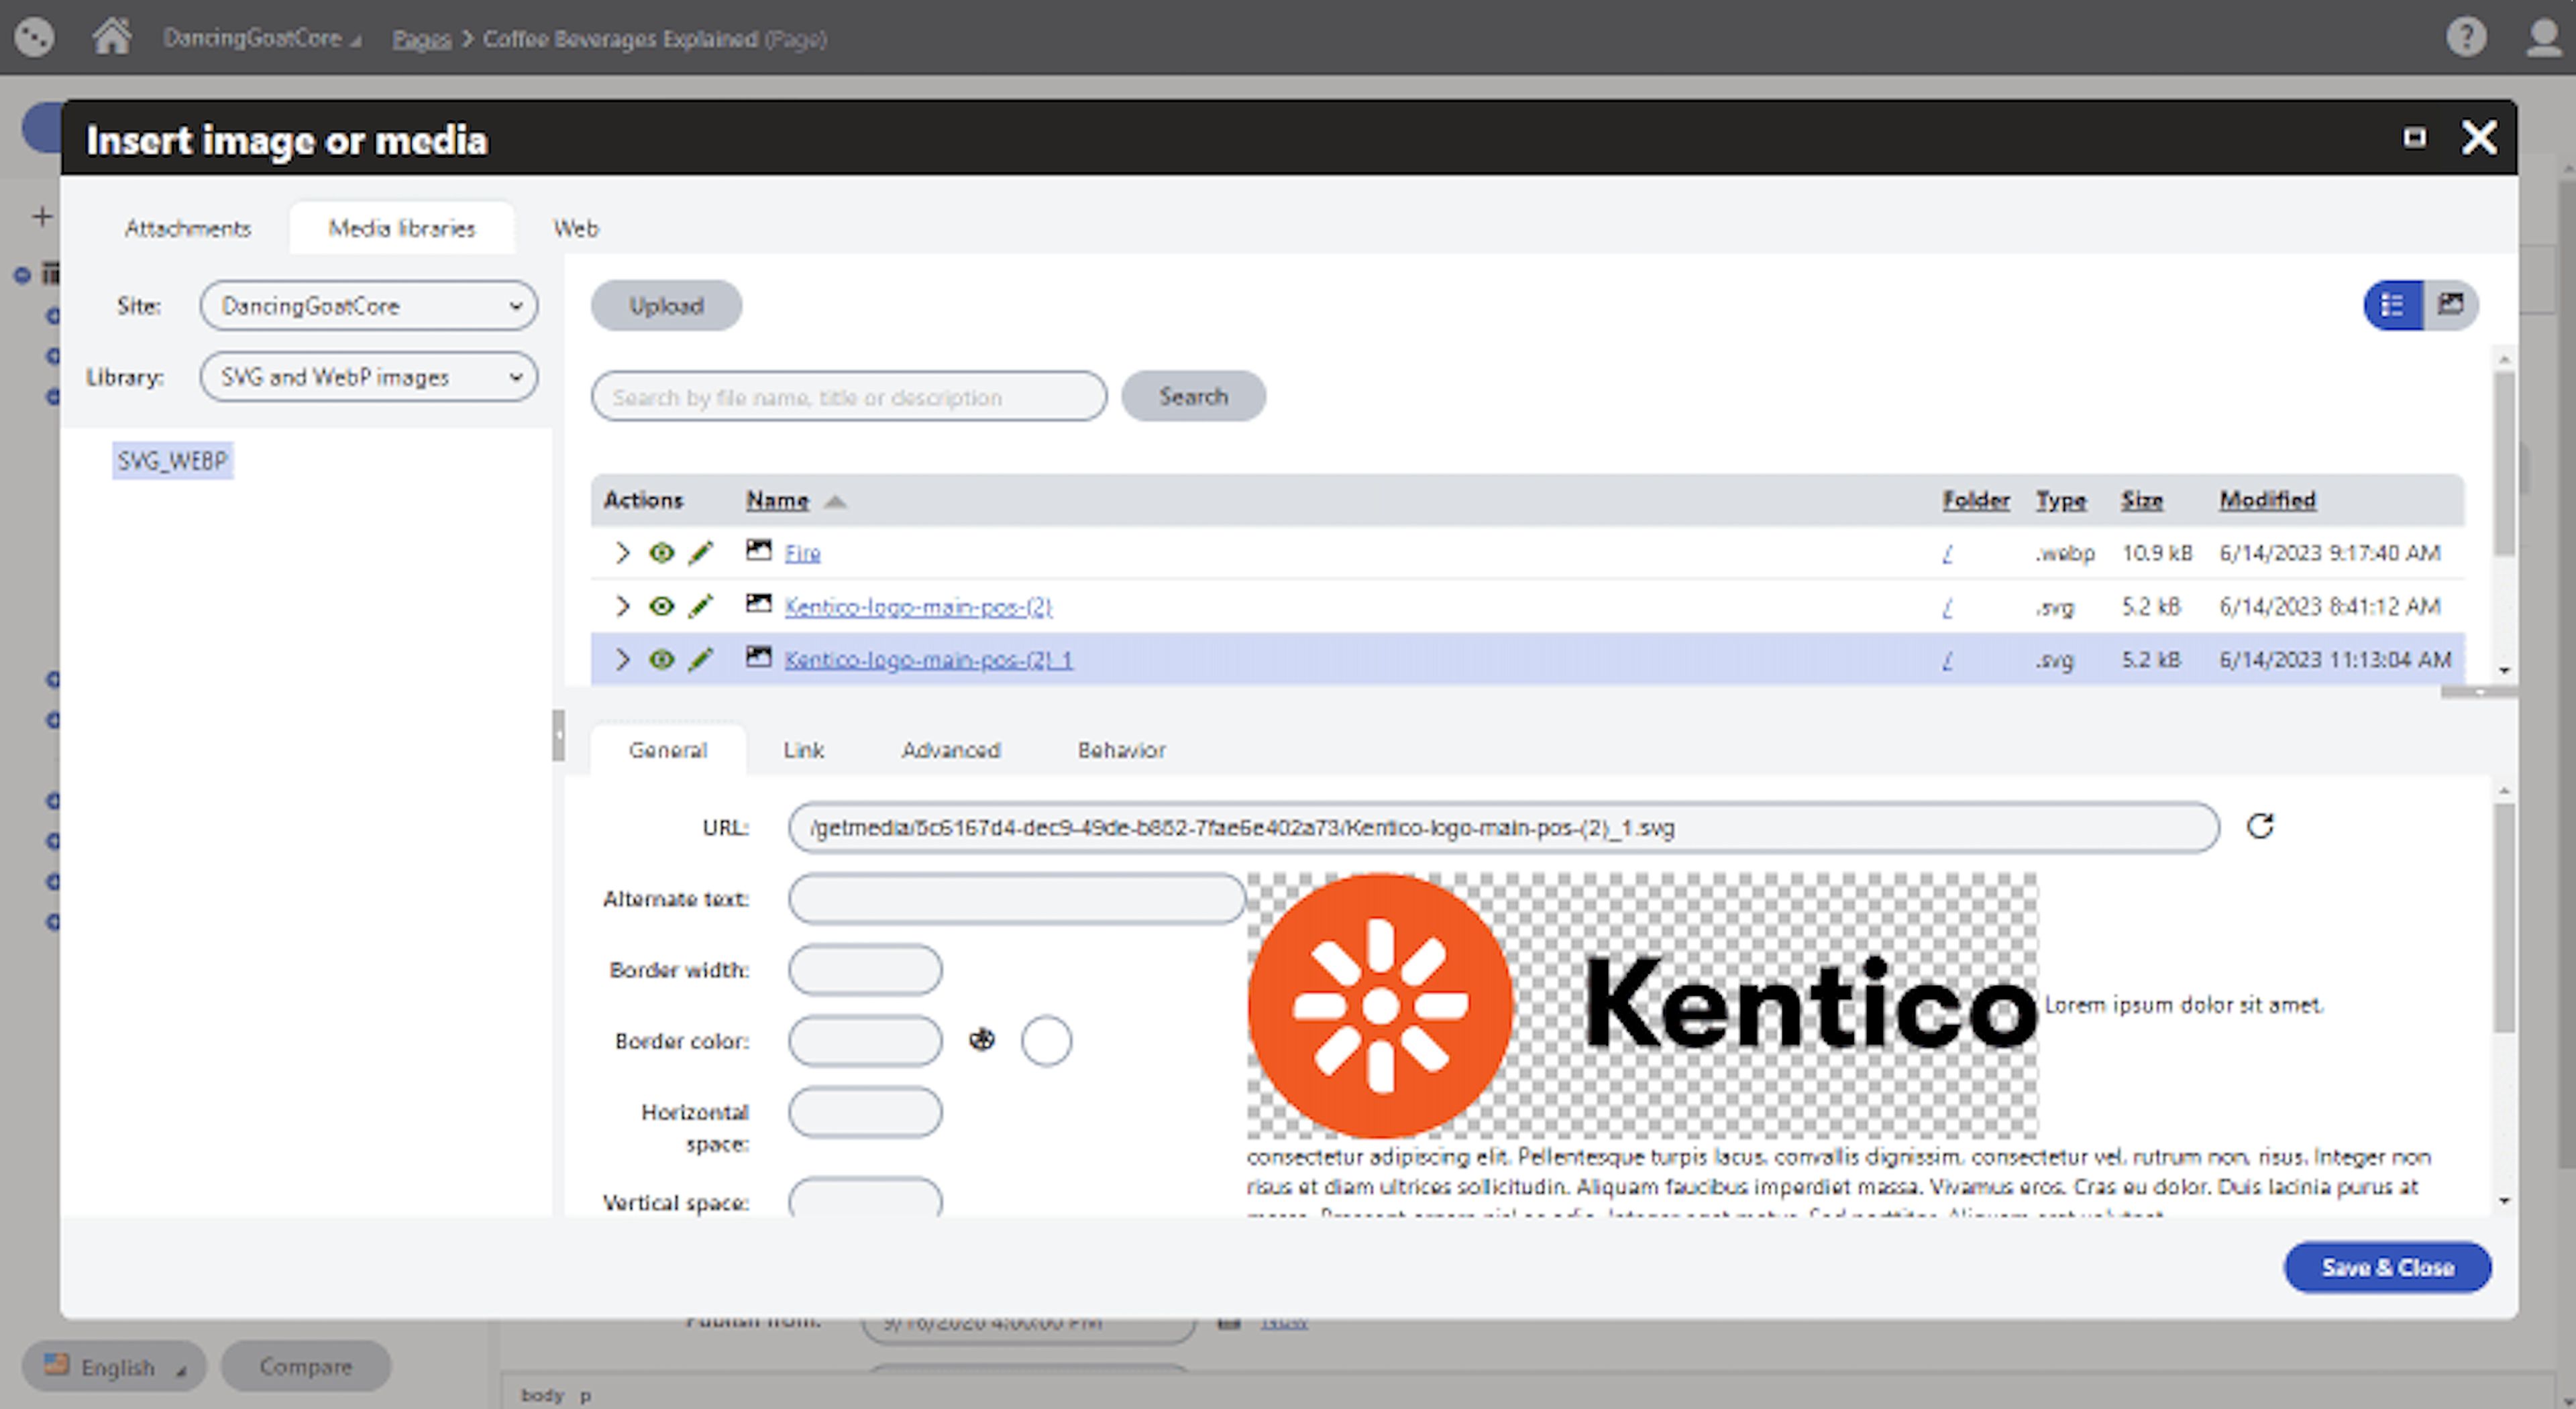This screenshot has height=1409, width=2576.
Task: Sort the file list by Modified column
Action: point(2267,500)
